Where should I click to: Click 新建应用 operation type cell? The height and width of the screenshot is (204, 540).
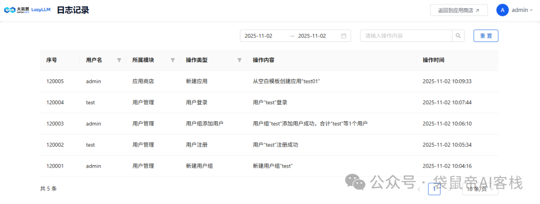(x=196, y=81)
